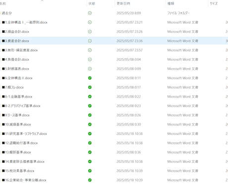Click green check icon for 12.退職給付基準.docx
The height and width of the screenshot is (189, 228).
90,143
